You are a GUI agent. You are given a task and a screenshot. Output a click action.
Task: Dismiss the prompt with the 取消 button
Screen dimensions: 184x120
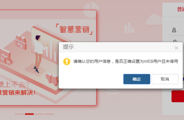point(165,79)
